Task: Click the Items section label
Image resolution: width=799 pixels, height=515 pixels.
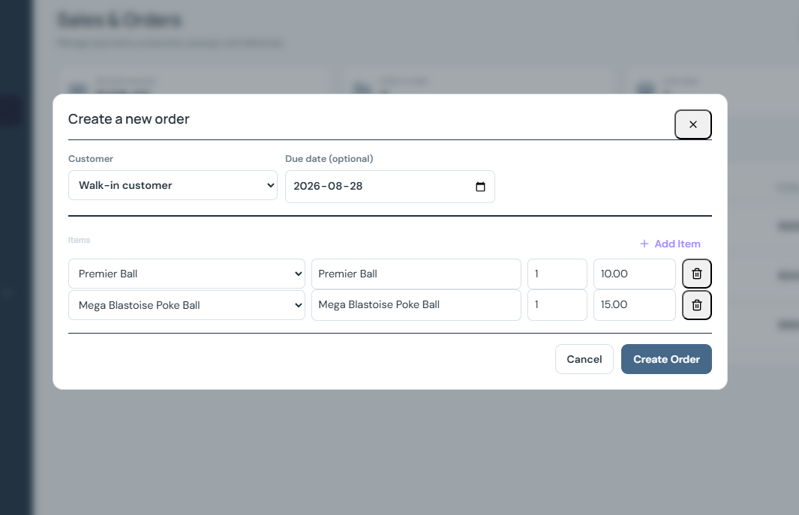Action: click(x=79, y=240)
